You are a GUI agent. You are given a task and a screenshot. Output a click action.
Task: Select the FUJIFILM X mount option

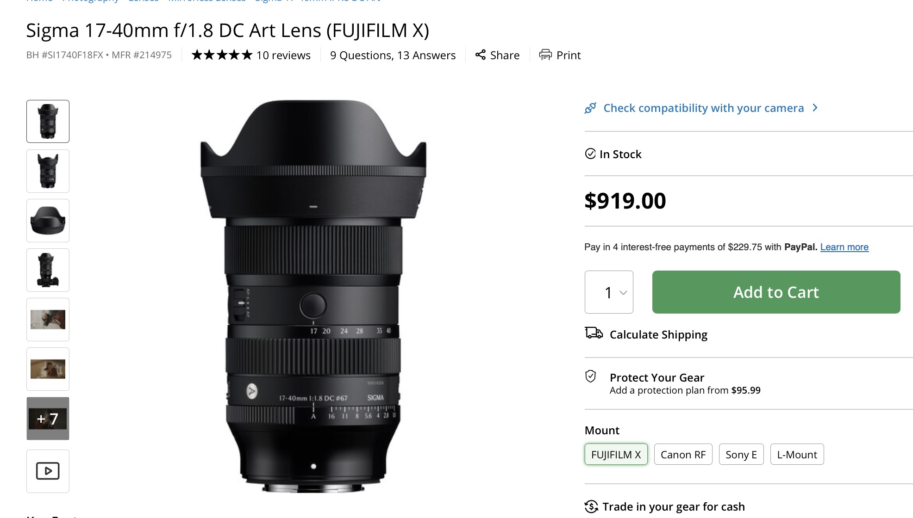(616, 455)
